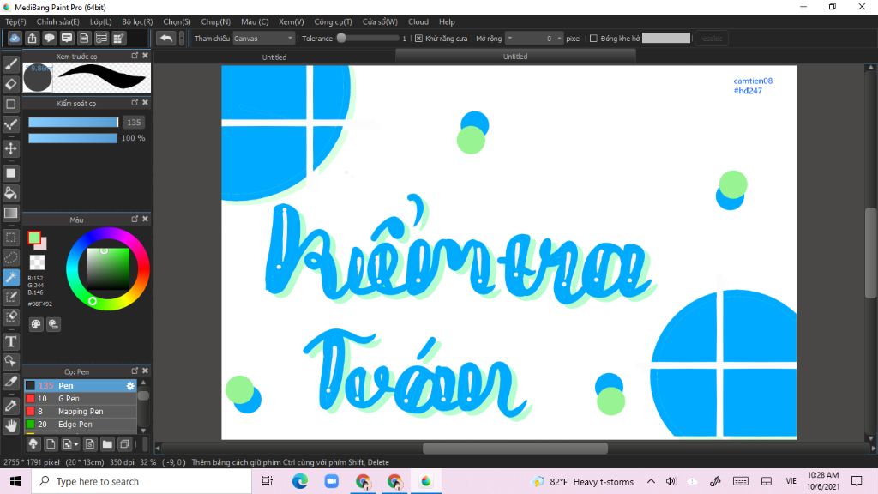Click the add new brush page icon
Screen dimensions: 878x494
51,444
